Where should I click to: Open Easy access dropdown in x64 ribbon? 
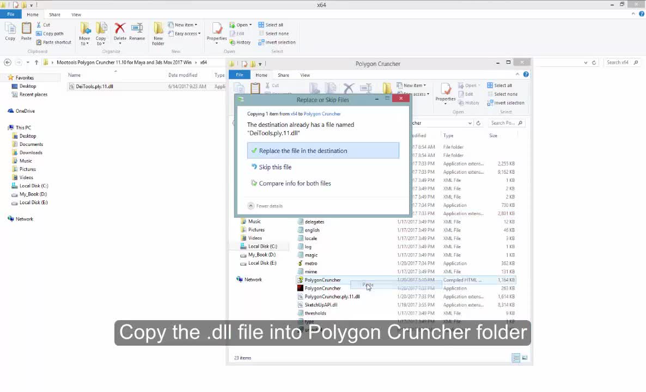click(x=185, y=33)
